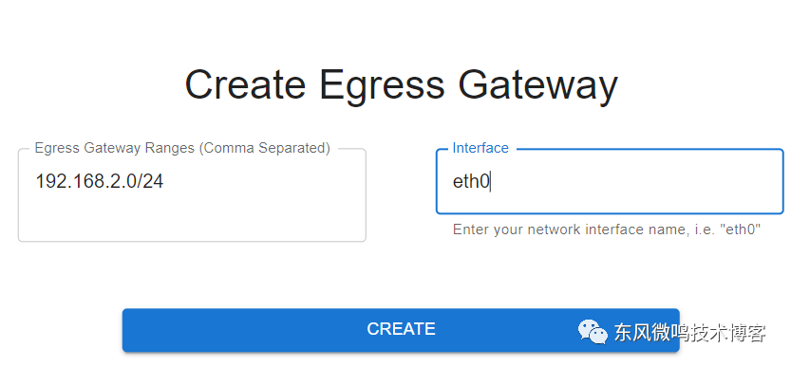Focus the Interface input field
This screenshot has width=791, height=367.
(x=610, y=181)
